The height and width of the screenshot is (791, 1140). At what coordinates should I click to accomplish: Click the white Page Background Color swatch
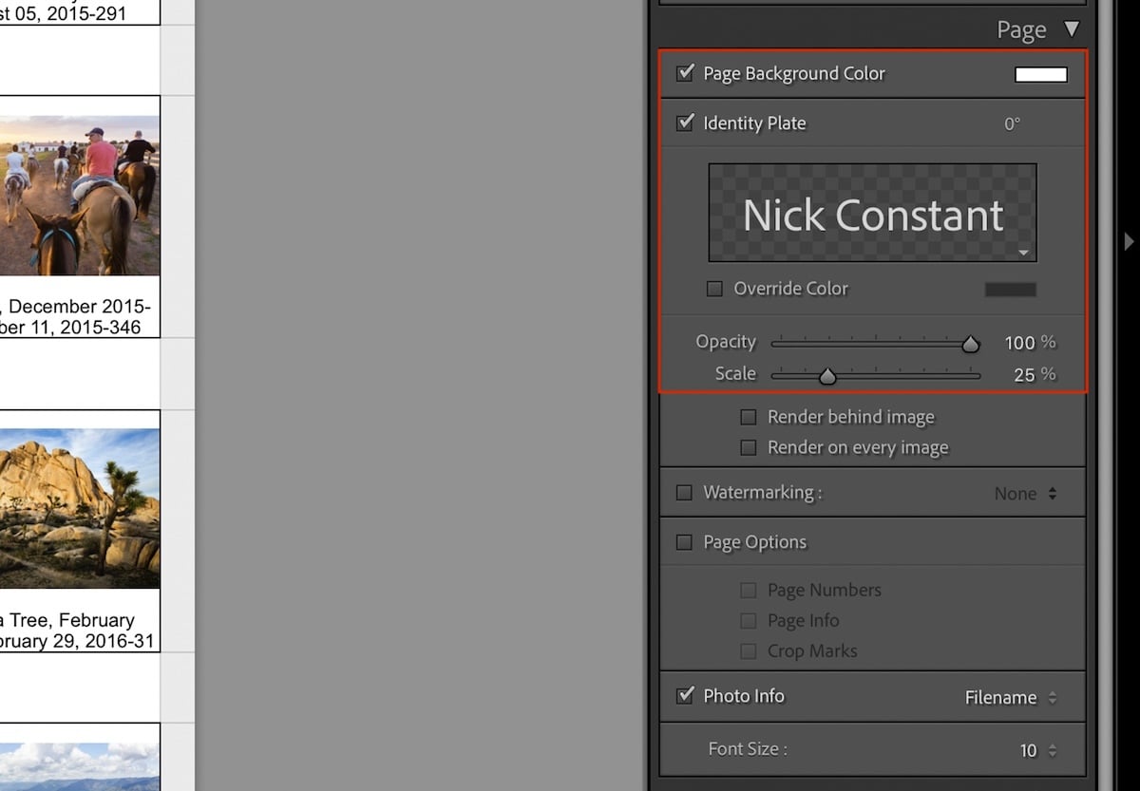pyautogui.click(x=1040, y=73)
